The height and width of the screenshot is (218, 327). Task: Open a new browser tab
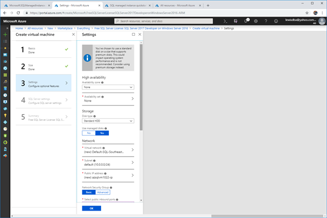point(208,6)
